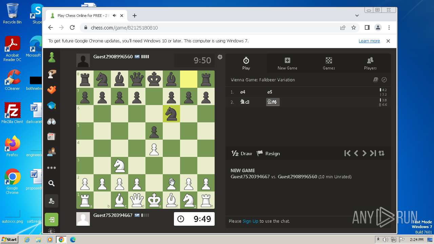
Task: Go back in Chrome
Action: [x=51, y=27]
